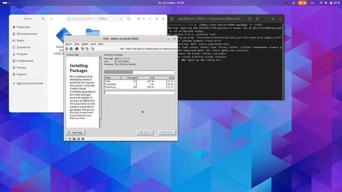Click the new tab icon in terminal header
This screenshot has width=342, height=192.
pos(172,19)
